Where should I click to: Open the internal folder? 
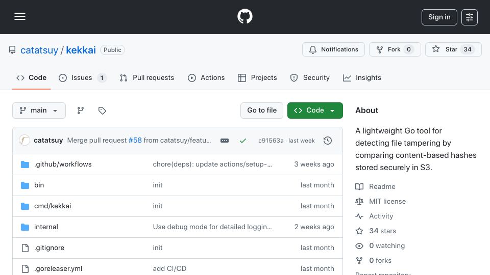[x=46, y=227]
